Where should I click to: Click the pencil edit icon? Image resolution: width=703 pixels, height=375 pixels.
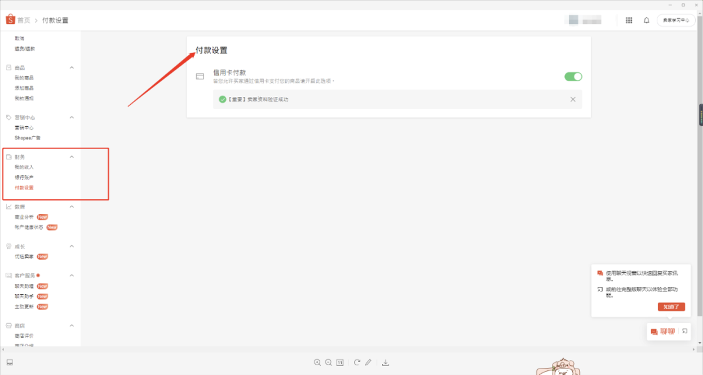tap(368, 362)
